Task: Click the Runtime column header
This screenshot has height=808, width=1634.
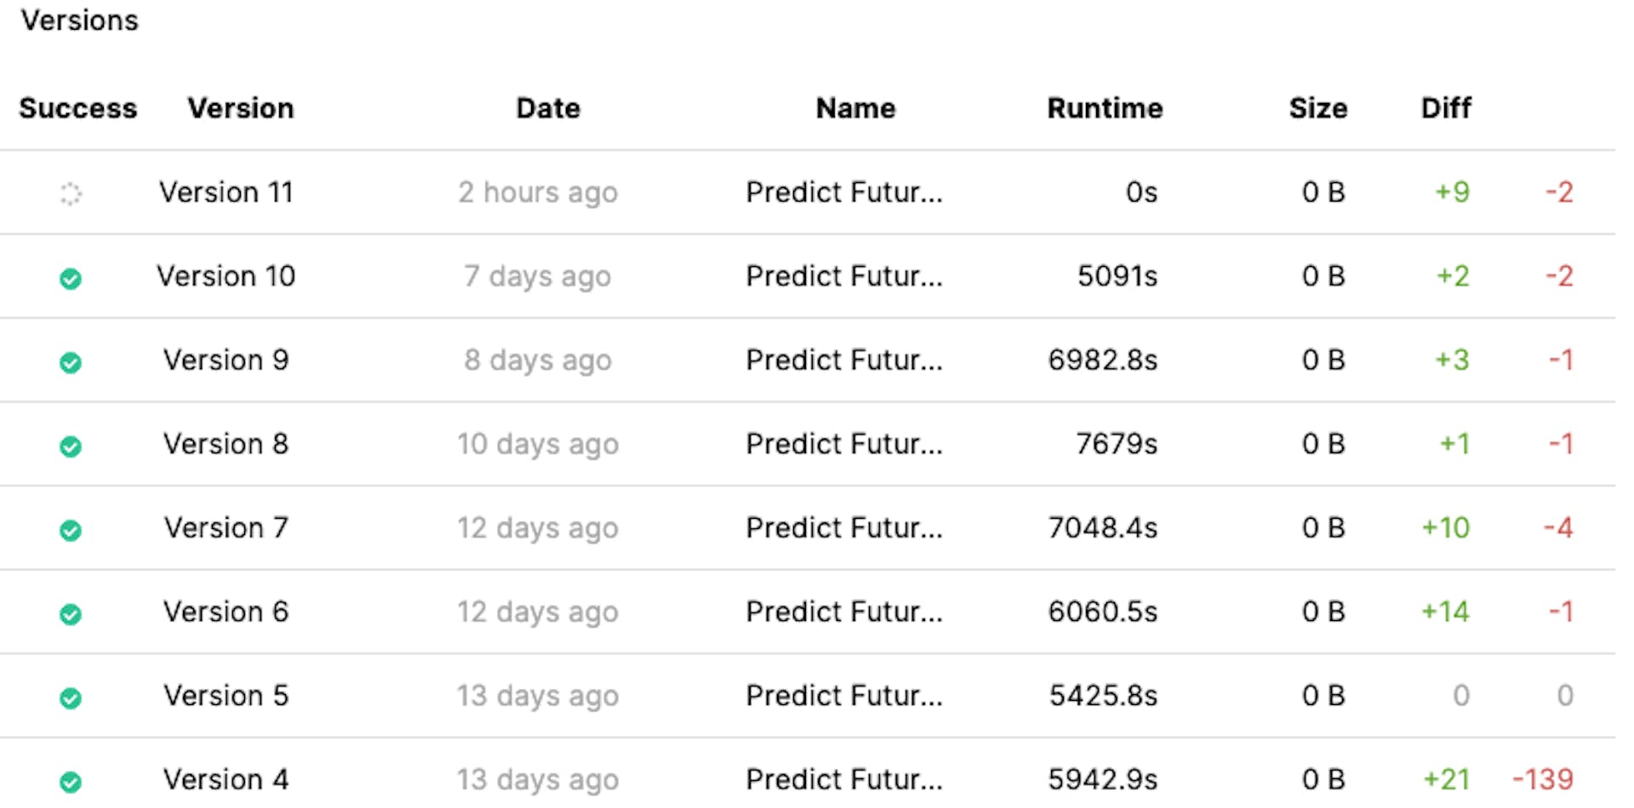Action: [x=1105, y=108]
